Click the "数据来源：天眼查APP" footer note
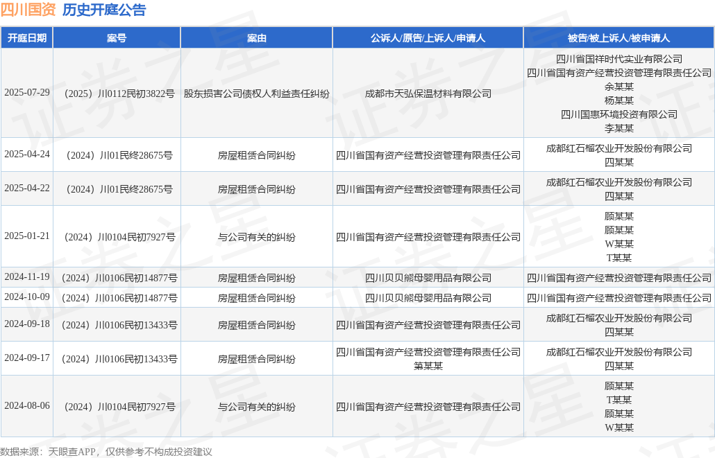The image size is (715, 458). click(x=48, y=452)
